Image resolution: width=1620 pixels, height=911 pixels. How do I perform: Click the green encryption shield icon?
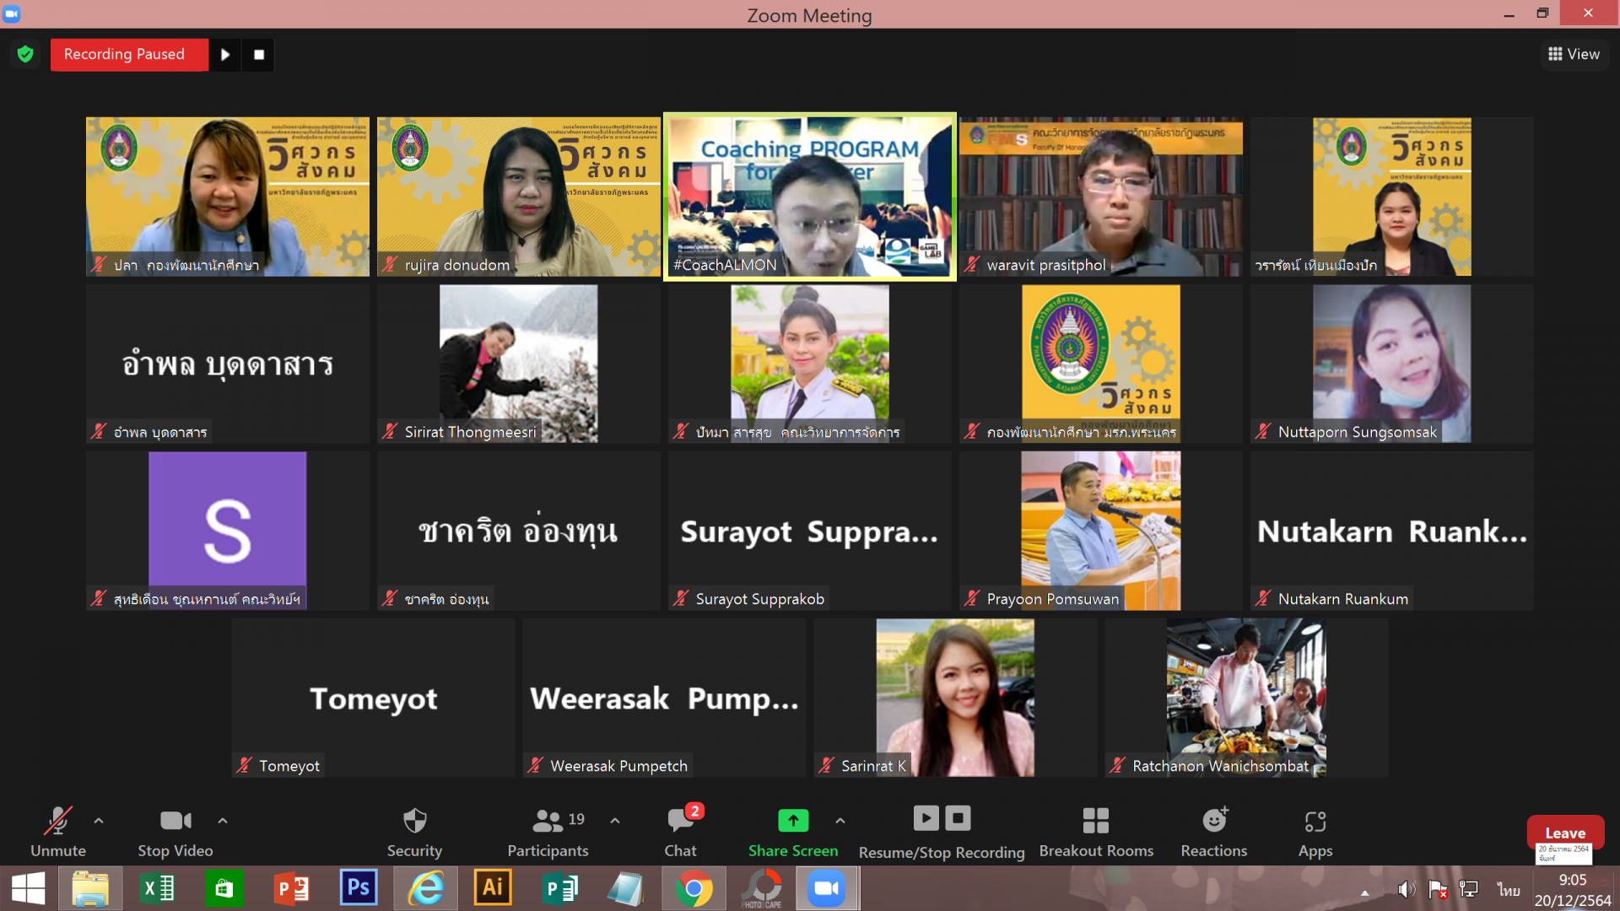click(x=25, y=55)
